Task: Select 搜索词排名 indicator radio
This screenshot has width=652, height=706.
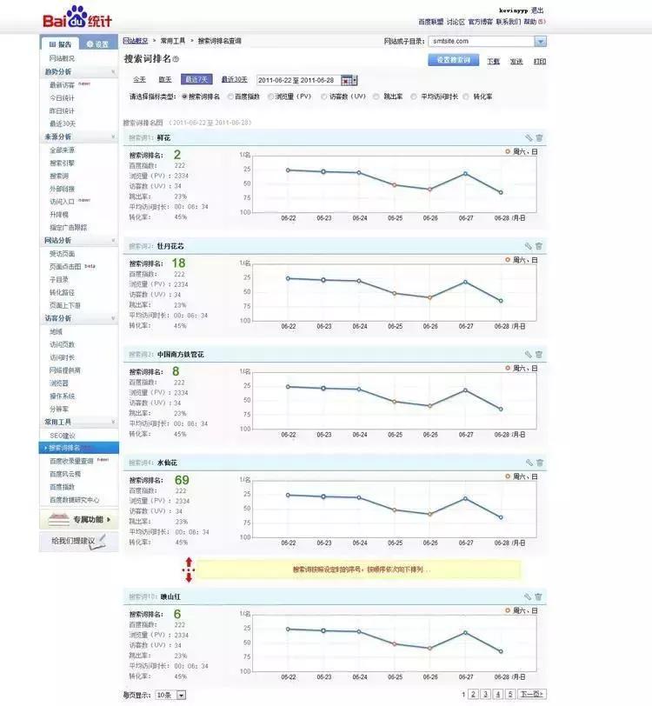Action: [x=184, y=97]
